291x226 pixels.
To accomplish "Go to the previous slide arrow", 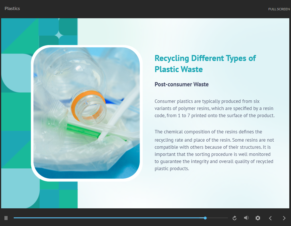I will click(270, 218).
